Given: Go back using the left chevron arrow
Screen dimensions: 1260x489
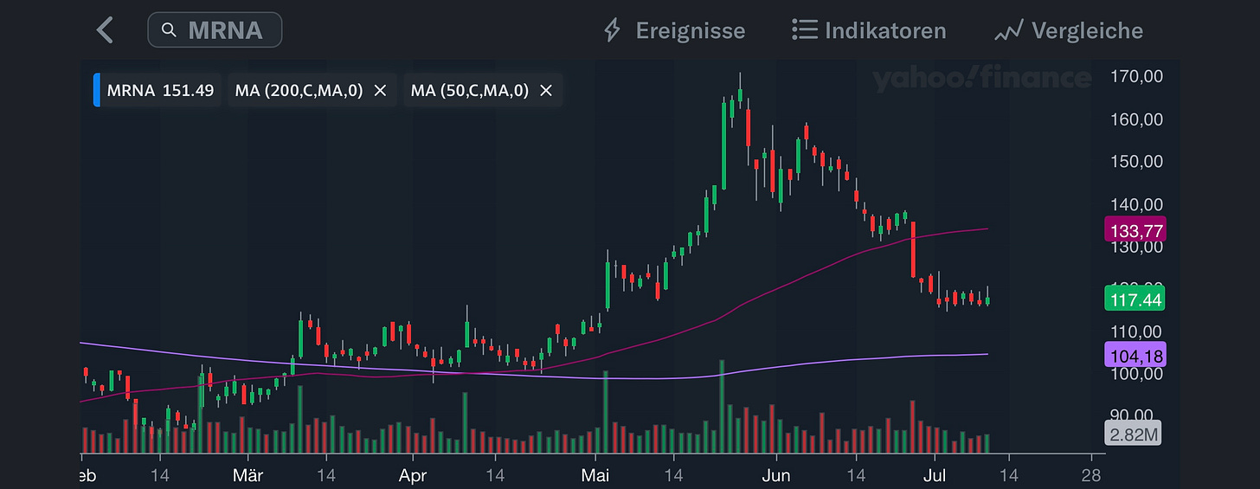Looking at the screenshot, I should click(x=105, y=30).
